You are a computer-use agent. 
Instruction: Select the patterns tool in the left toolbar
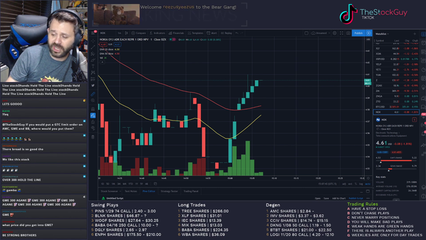point(93,73)
